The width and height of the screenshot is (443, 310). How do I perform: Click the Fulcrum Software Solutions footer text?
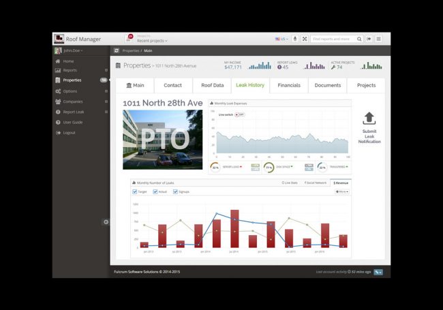(147, 272)
